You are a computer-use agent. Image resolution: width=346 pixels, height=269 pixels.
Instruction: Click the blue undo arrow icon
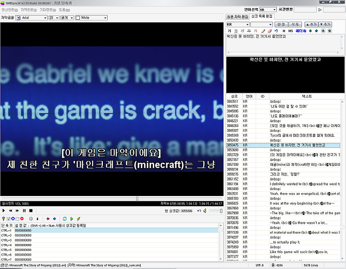(276, 31)
